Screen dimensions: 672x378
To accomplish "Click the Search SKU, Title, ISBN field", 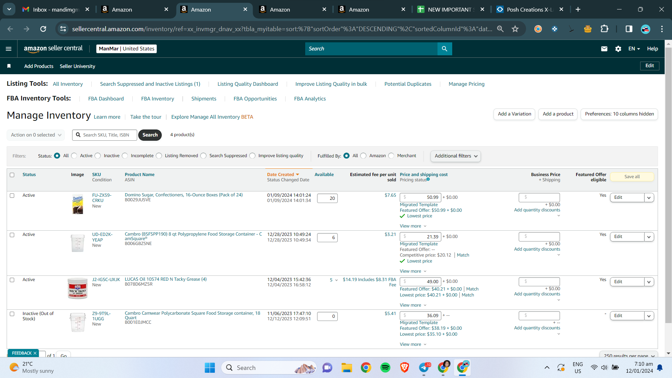I will click(x=104, y=135).
